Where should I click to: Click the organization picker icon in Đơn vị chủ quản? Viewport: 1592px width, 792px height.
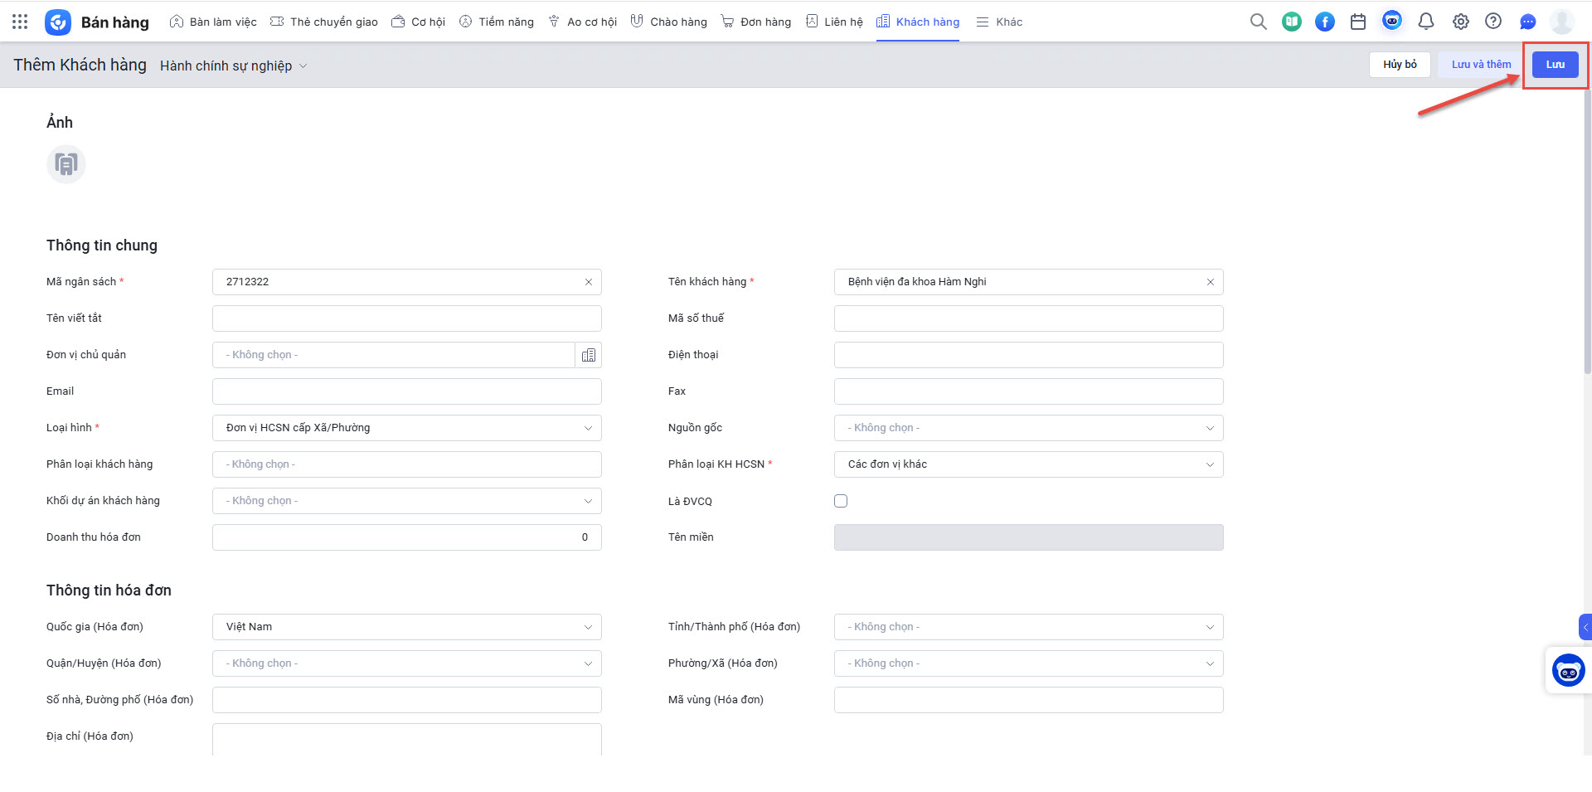point(588,355)
